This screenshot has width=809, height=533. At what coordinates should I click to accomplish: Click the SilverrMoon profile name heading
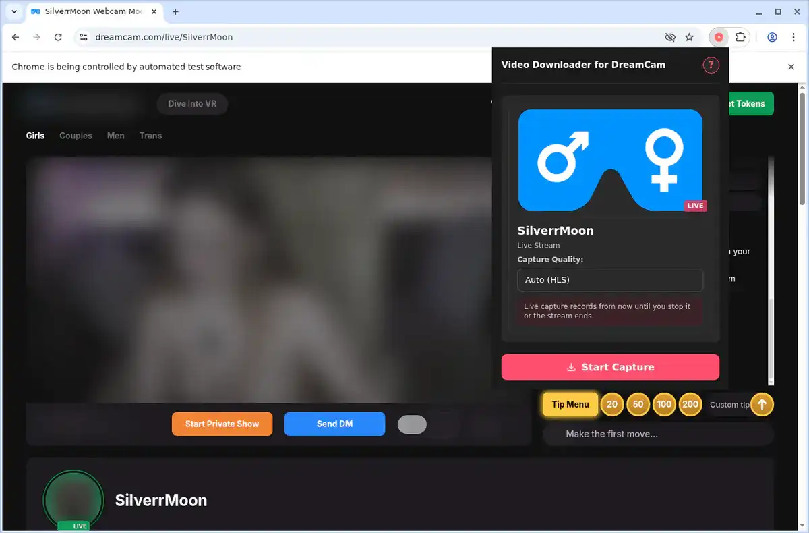(161, 500)
